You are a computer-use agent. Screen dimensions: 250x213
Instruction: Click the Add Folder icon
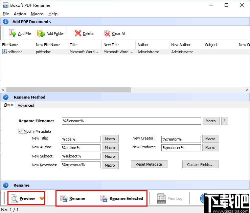click(41, 33)
